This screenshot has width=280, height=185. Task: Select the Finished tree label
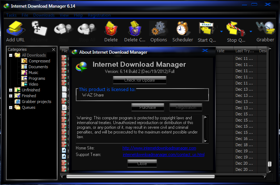point(29,96)
